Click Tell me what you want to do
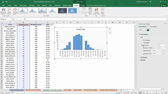 click(96, 5)
